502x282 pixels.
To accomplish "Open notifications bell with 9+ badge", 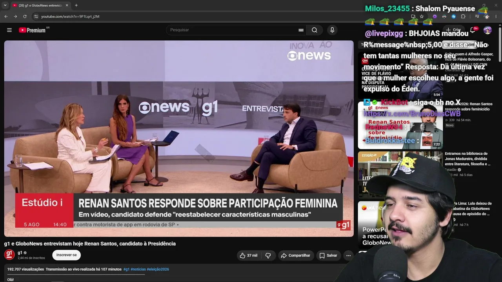I will [x=473, y=30].
